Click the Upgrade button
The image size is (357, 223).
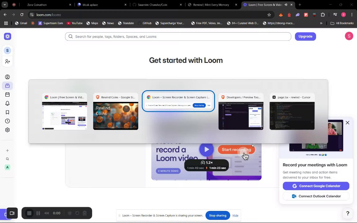[x=305, y=37]
